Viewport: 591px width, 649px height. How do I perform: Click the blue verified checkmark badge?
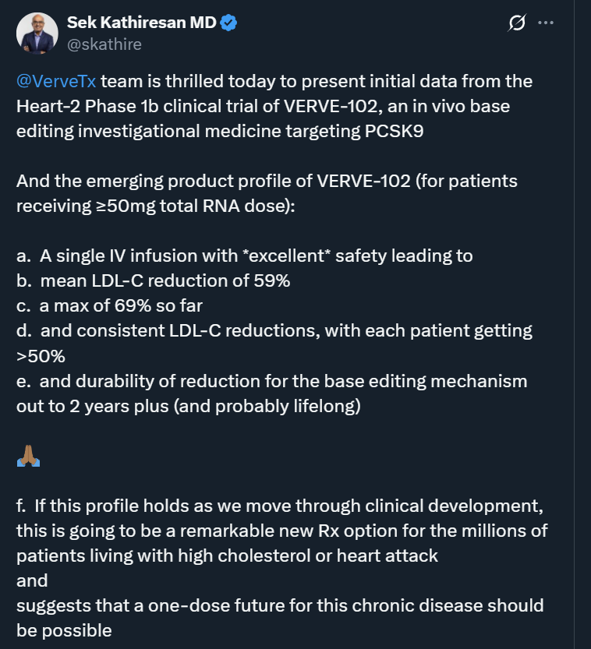(x=228, y=23)
